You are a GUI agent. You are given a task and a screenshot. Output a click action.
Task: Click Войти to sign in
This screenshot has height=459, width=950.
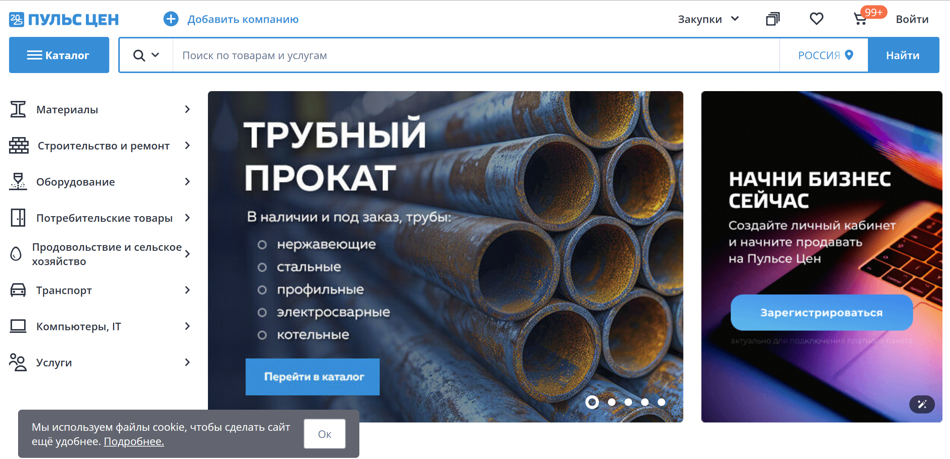click(912, 19)
